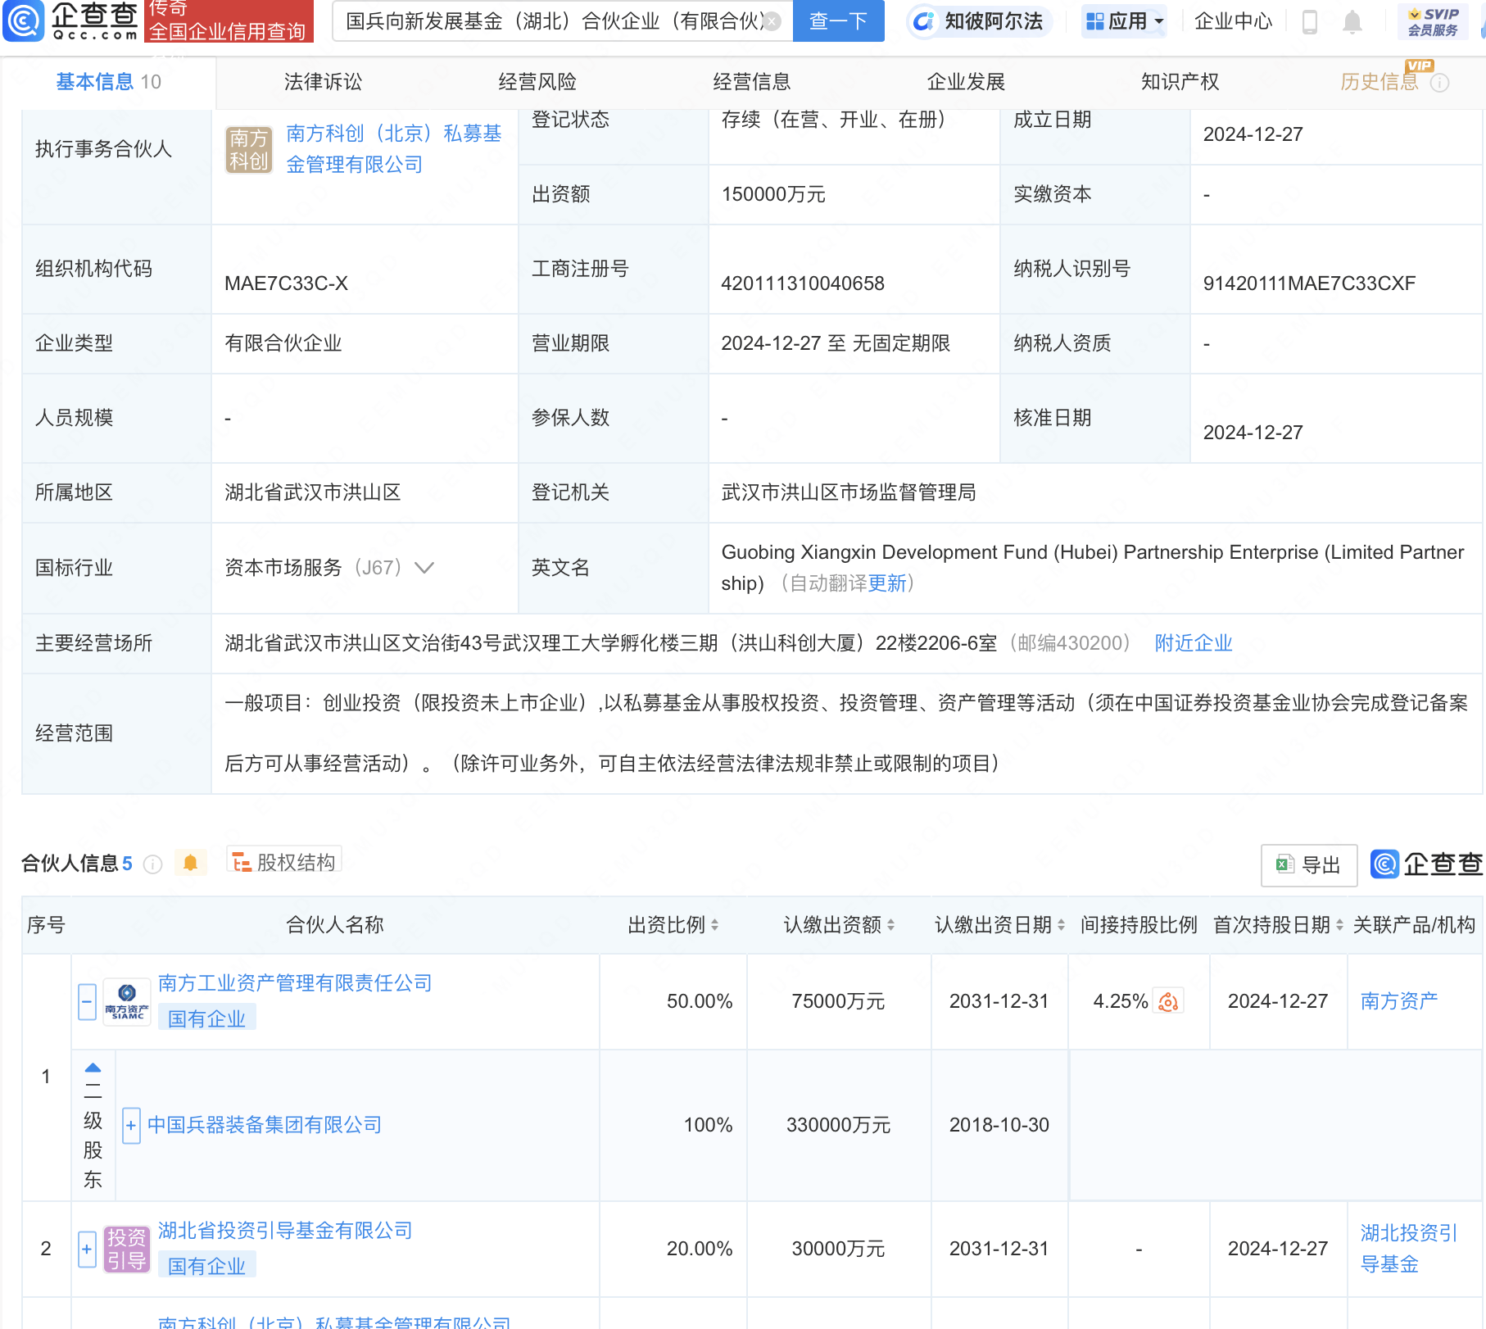Switch to 基本信息 tab
This screenshot has width=1486, height=1329.
pyautogui.click(x=108, y=82)
